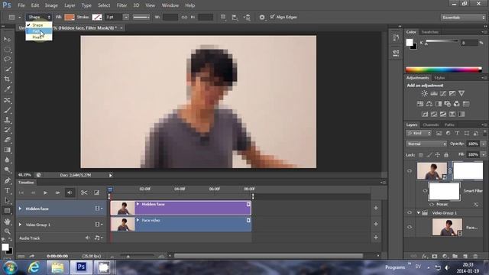Select the Elliptical Marquee tool

[x=7, y=49]
